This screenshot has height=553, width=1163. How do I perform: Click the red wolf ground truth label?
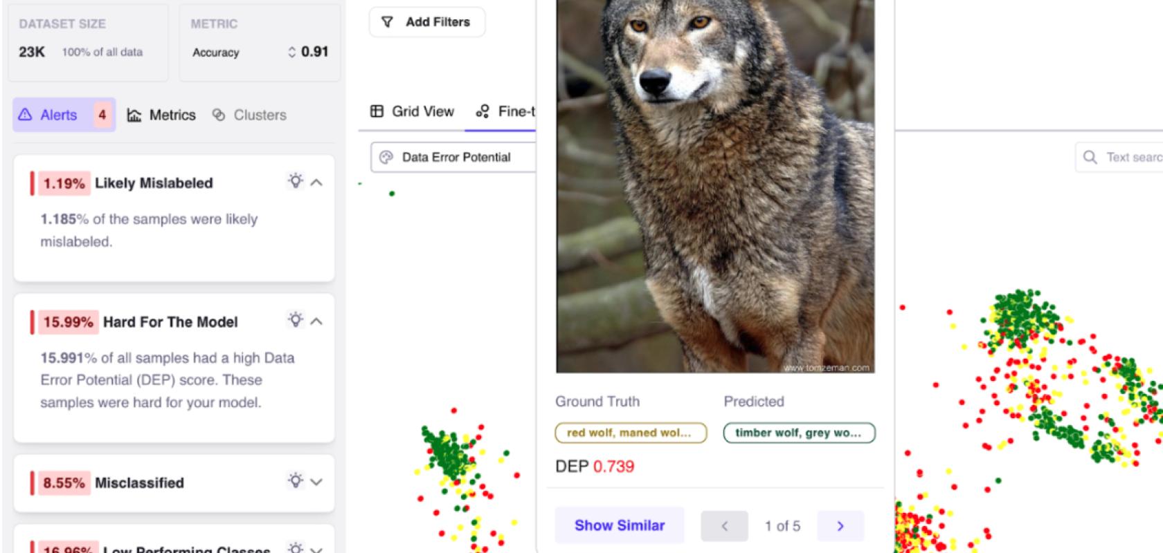(631, 433)
